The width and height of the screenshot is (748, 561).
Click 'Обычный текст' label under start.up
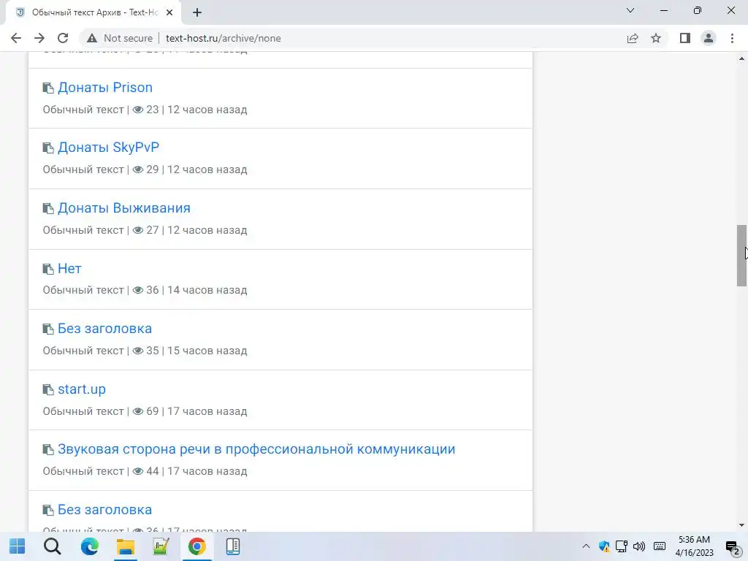[83, 411]
